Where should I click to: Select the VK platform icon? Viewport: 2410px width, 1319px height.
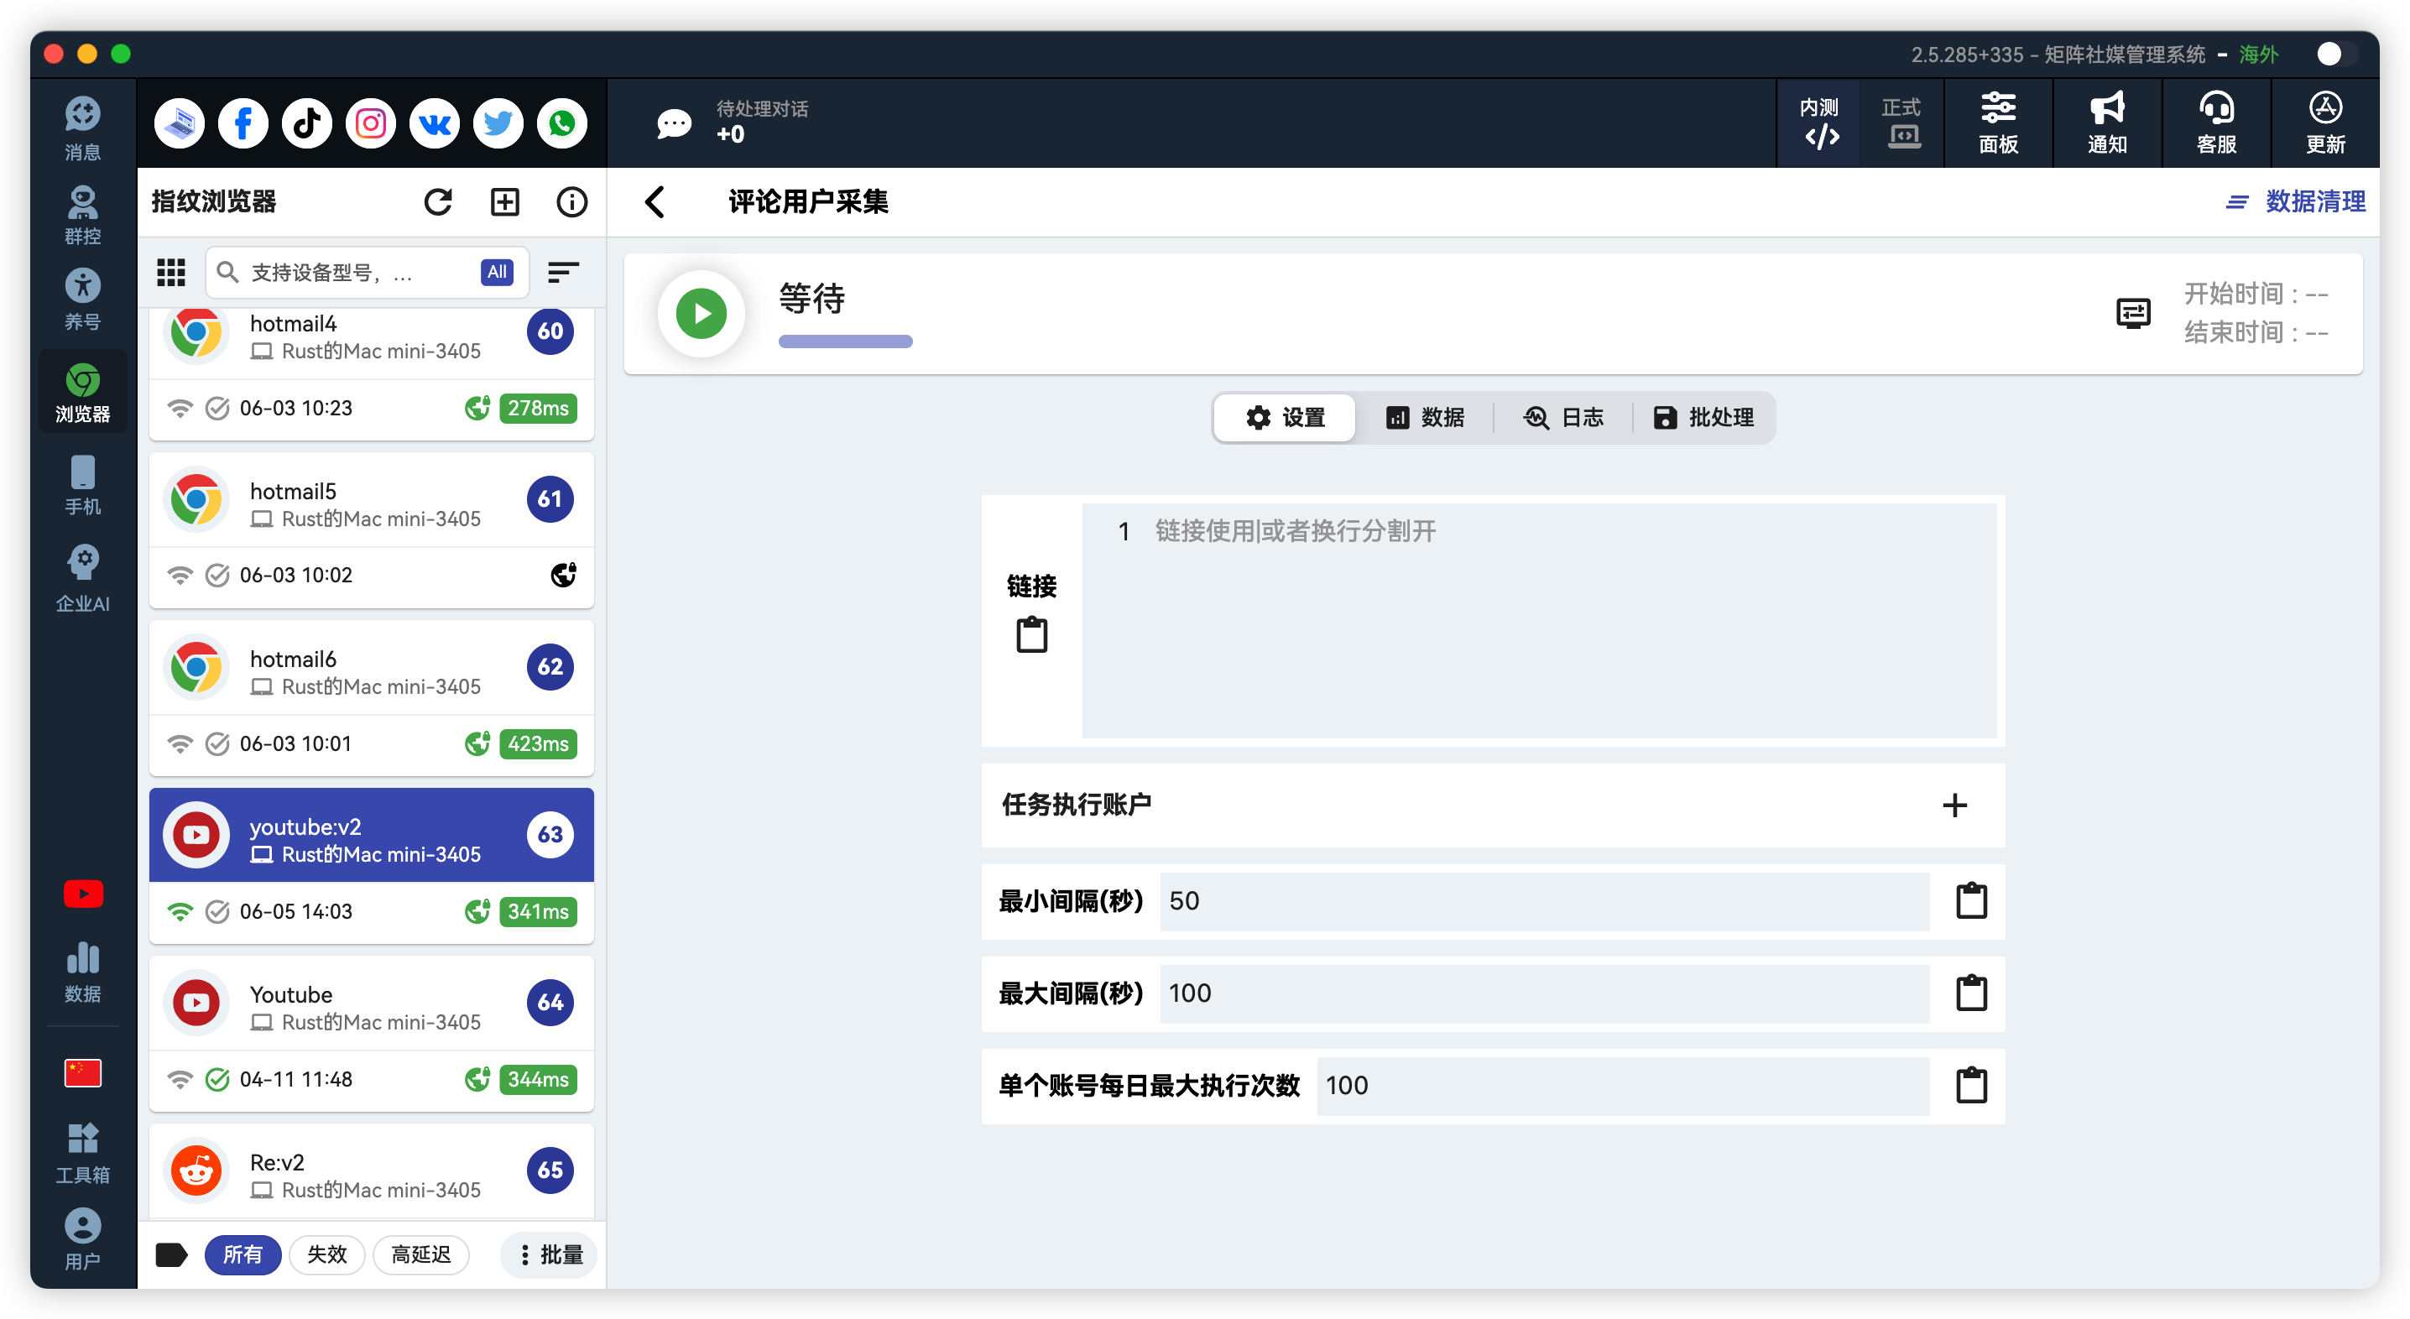(434, 123)
